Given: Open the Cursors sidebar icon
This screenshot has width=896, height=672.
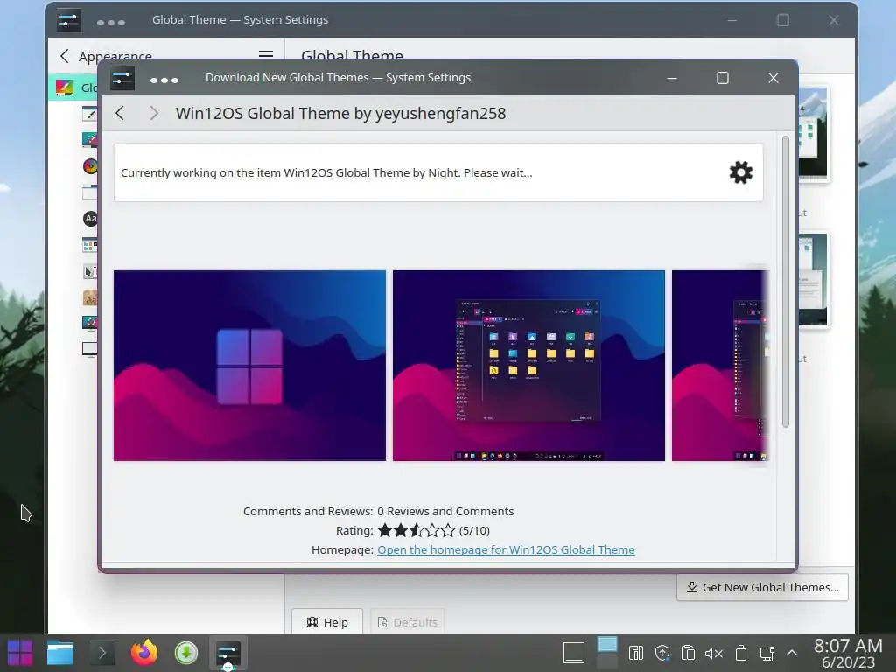Looking at the screenshot, I should (90, 271).
